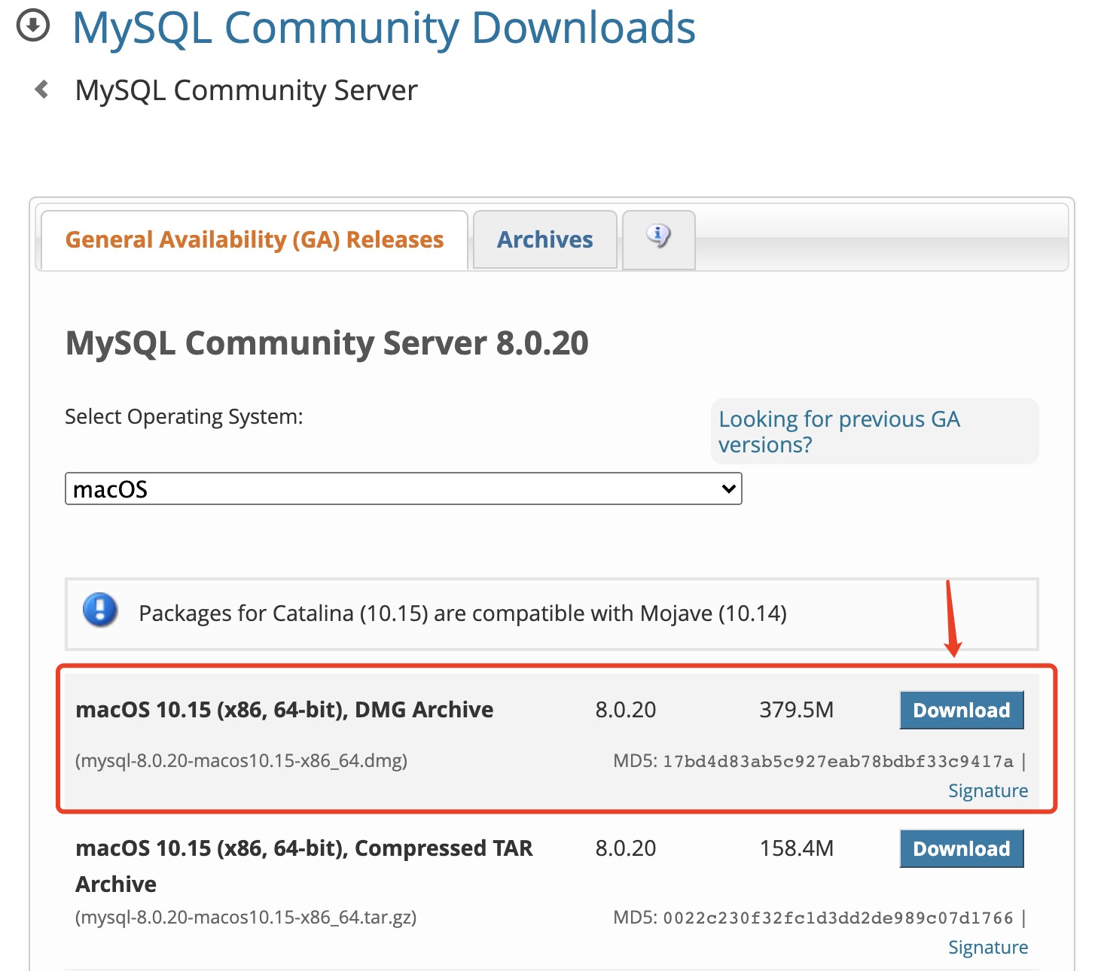Click the MySQL Community Downloads heading

tap(384, 28)
